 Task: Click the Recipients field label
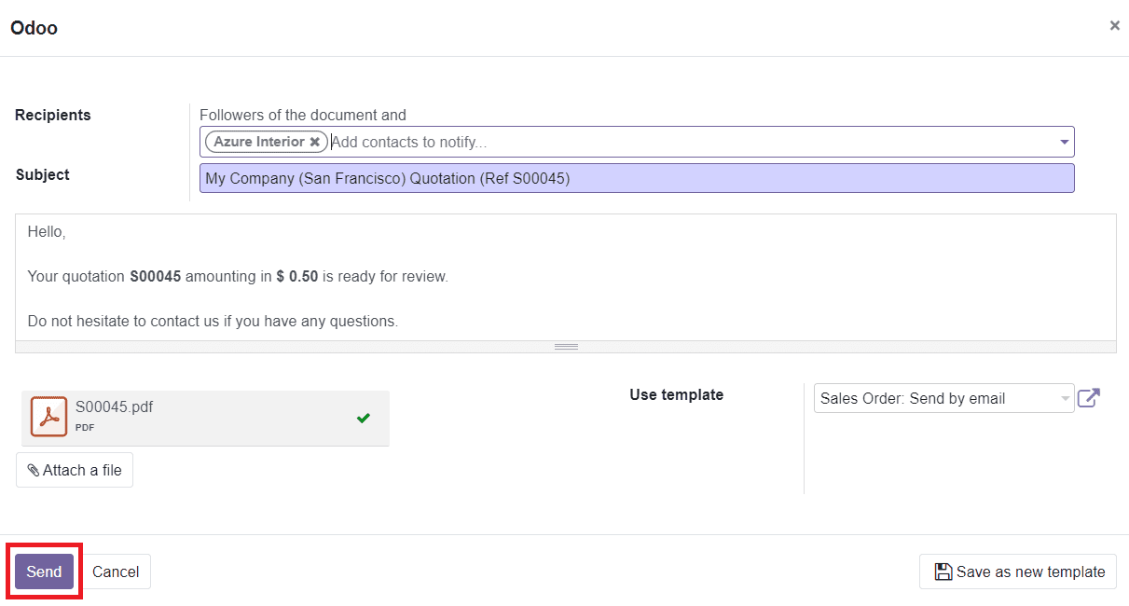(x=52, y=115)
